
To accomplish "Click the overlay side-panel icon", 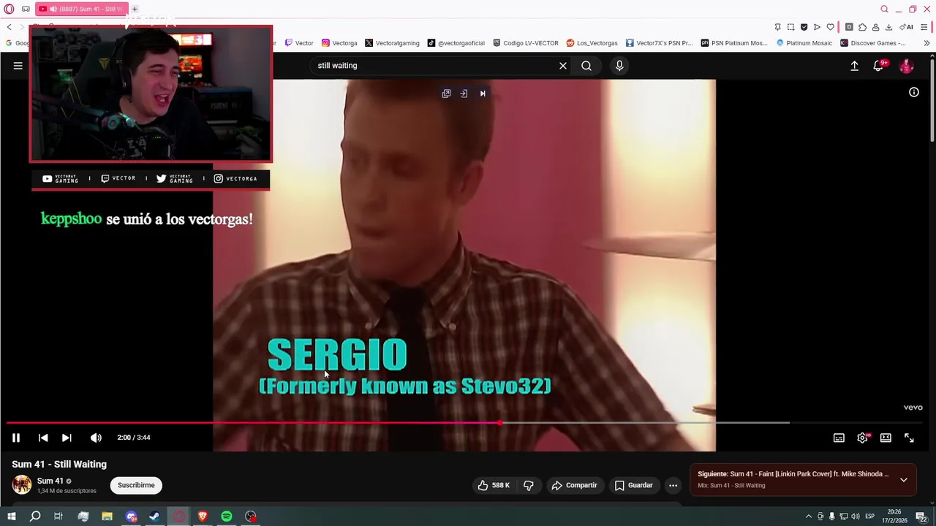I will [464, 94].
